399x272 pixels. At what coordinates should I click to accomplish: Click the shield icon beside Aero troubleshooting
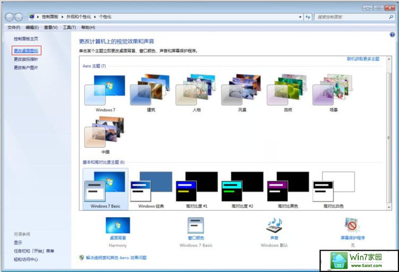click(81, 258)
